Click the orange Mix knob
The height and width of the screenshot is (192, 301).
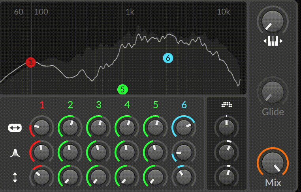tap(273, 163)
